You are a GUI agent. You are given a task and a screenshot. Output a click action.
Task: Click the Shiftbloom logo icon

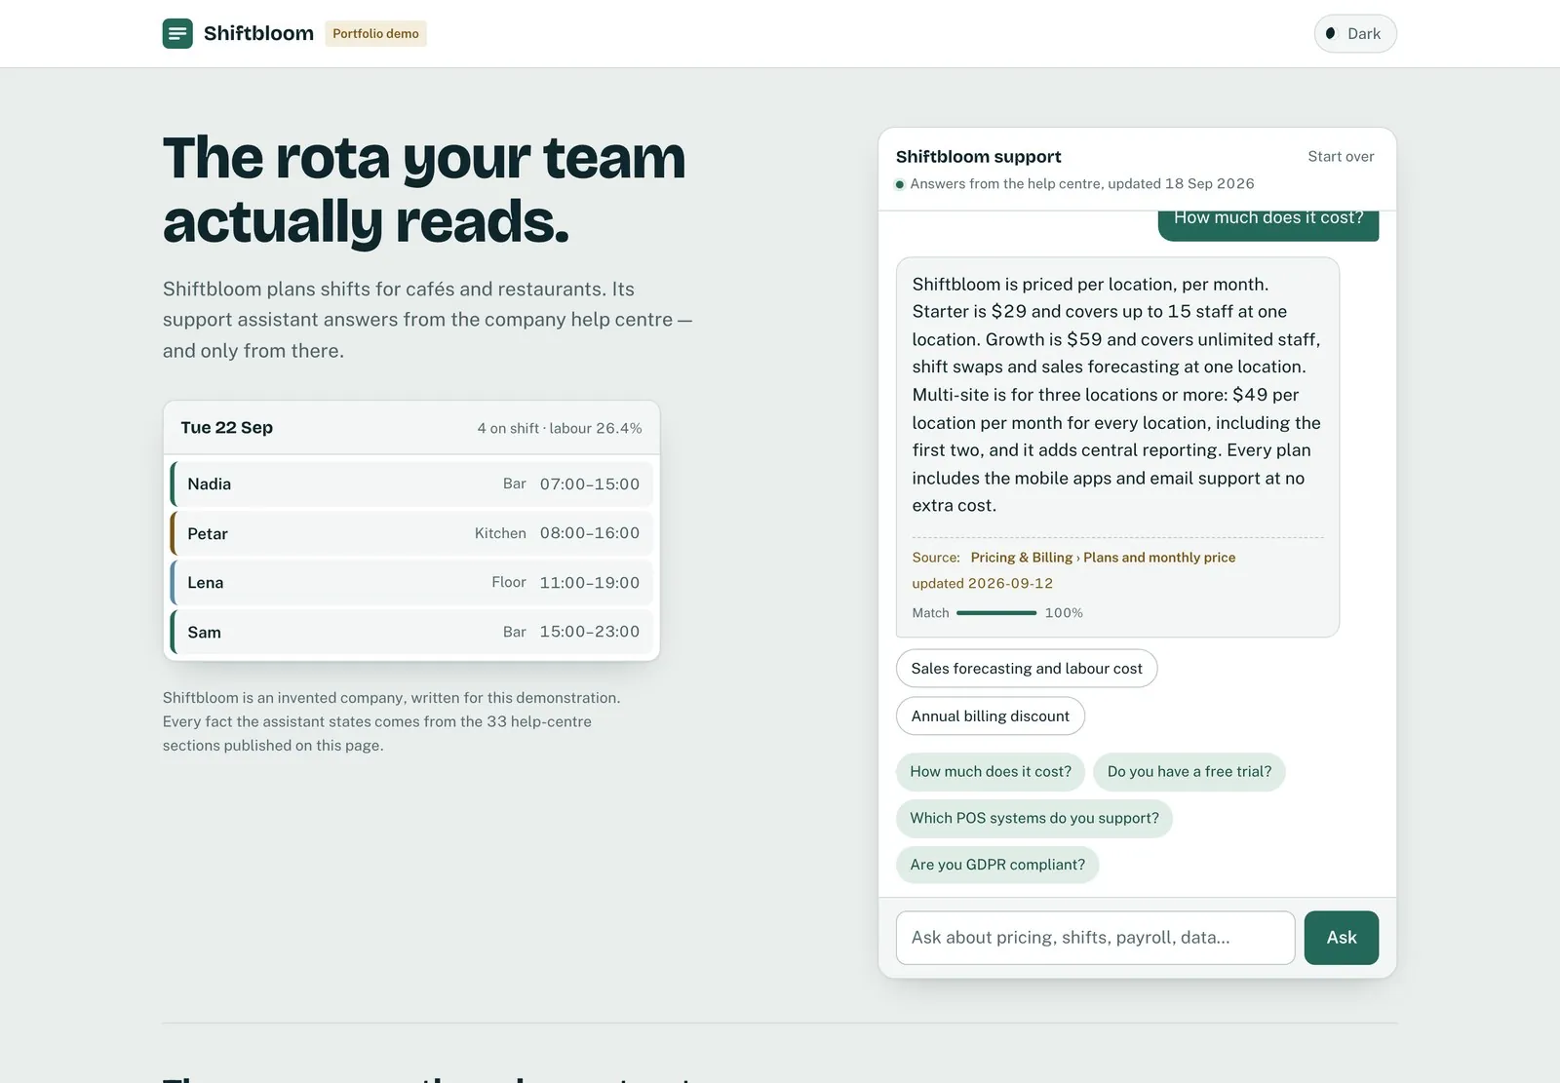(x=177, y=33)
